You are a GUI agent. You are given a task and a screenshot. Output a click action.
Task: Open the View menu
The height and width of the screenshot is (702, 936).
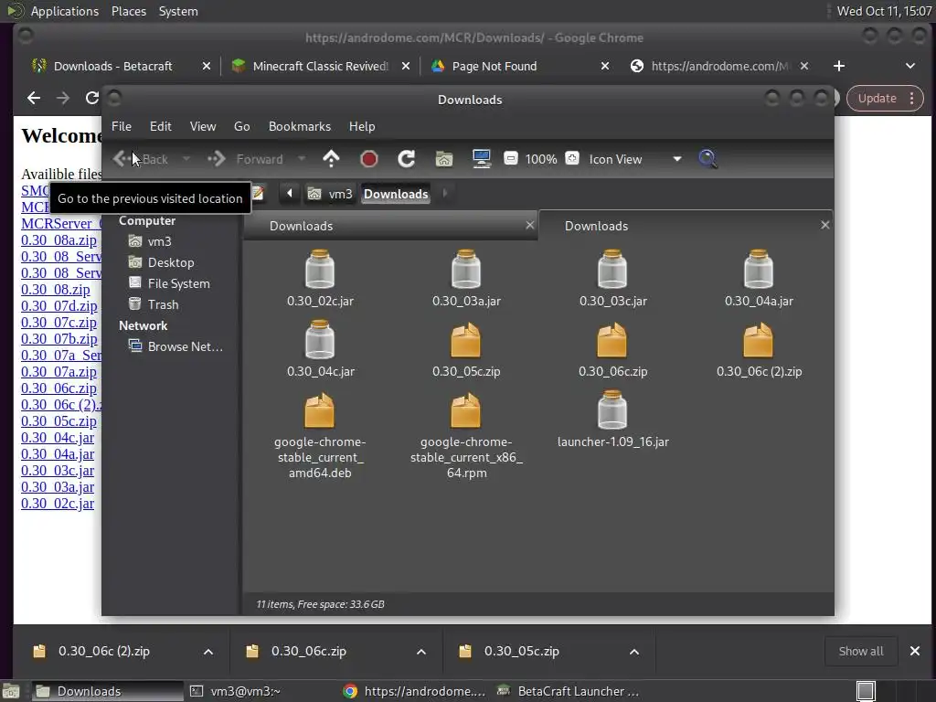coord(203,126)
